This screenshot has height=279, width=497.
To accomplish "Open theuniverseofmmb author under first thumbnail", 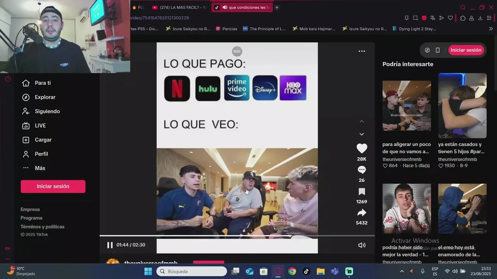I will pyautogui.click(x=402, y=159).
